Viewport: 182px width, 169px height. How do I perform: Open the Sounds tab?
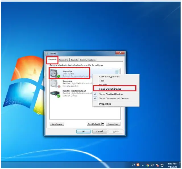tap(74, 60)
